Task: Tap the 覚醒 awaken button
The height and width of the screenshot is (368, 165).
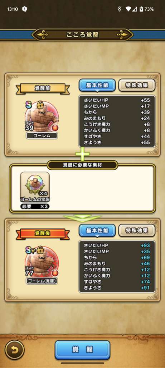Action: tap(82, 350)
